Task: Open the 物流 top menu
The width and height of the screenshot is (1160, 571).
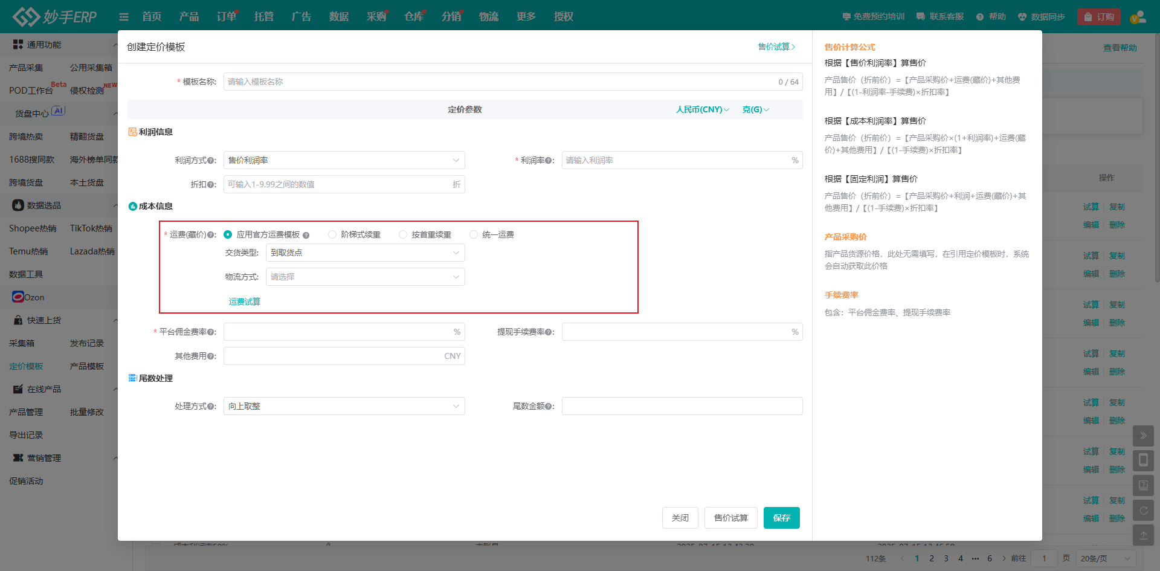Action: pyautogui.click(x=488, y=17)
